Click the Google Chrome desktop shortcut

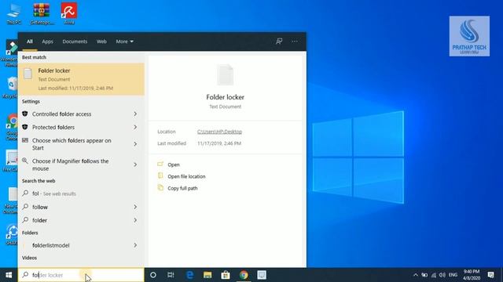[x=12, y=127]
